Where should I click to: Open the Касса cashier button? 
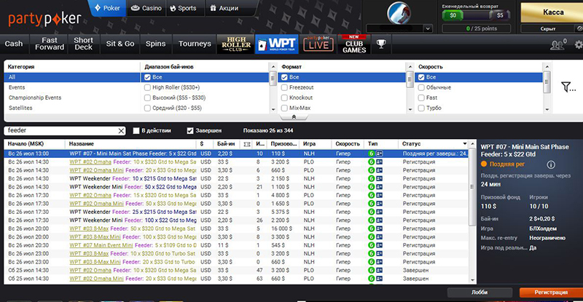coord(552,12)
